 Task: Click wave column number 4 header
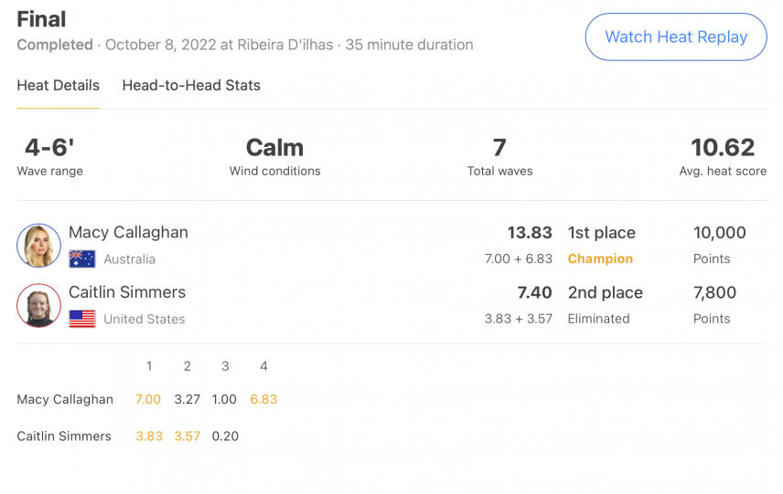click(263, 366)
